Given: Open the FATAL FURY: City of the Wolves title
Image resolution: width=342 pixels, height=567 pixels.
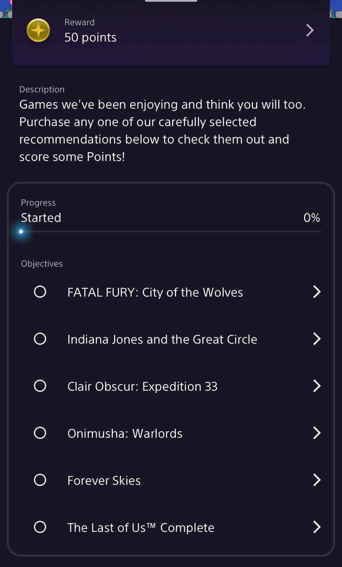Looking at the screenshot, I should click(155, 292).
